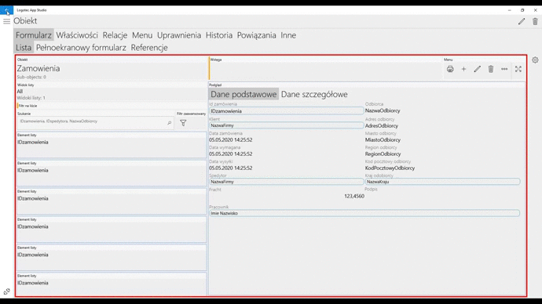Click the Zamowienia object header
Screen dimensions: 542x304
[x=38, y=68]
